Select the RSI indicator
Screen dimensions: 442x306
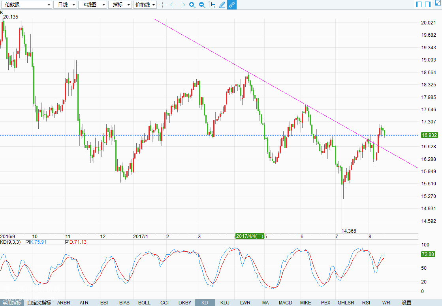(x=366, y=302)
